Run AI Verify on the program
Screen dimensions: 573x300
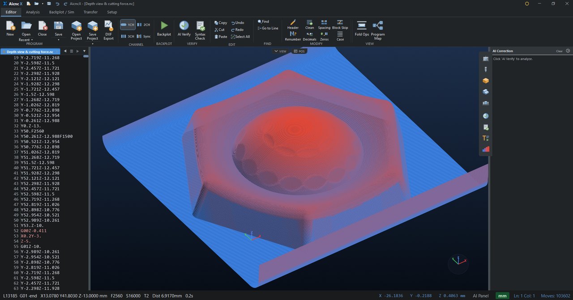click(x=184, y=28)
